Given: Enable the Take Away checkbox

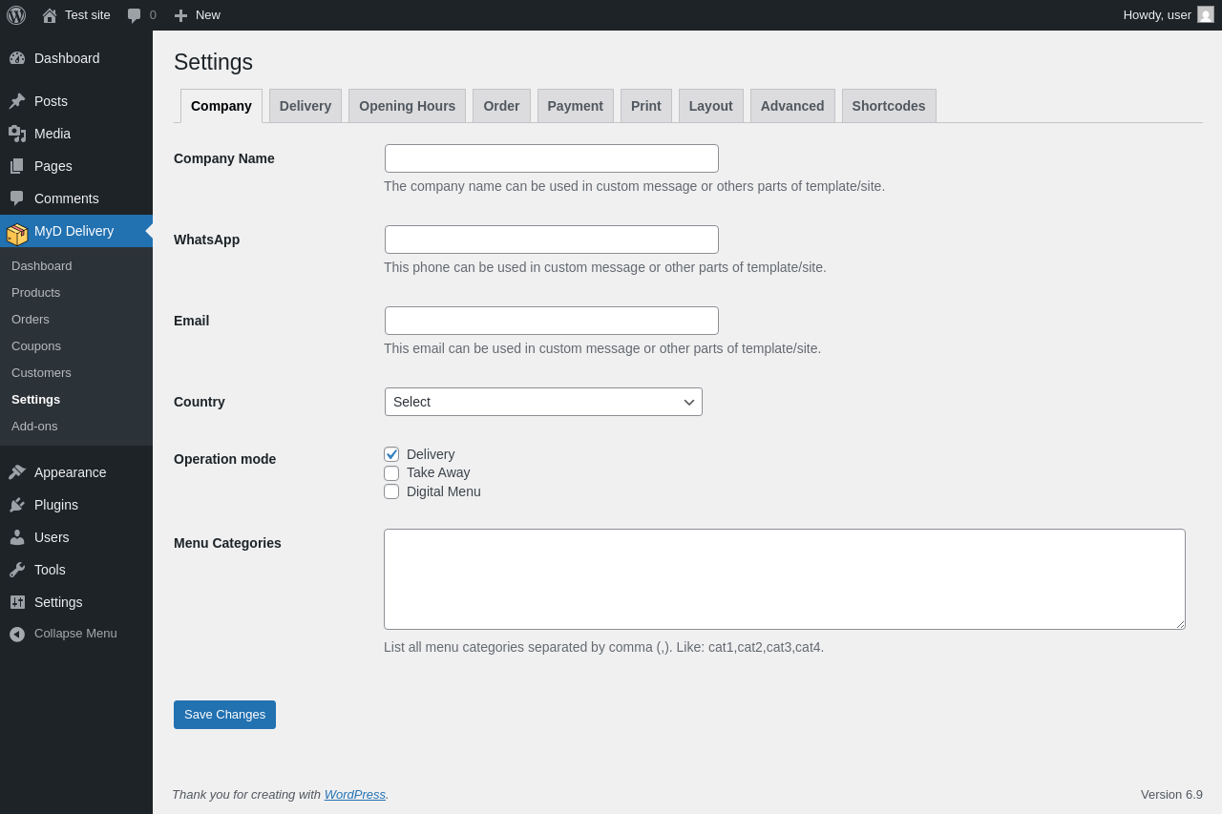Looking at the screenshot, I should 391,473.
